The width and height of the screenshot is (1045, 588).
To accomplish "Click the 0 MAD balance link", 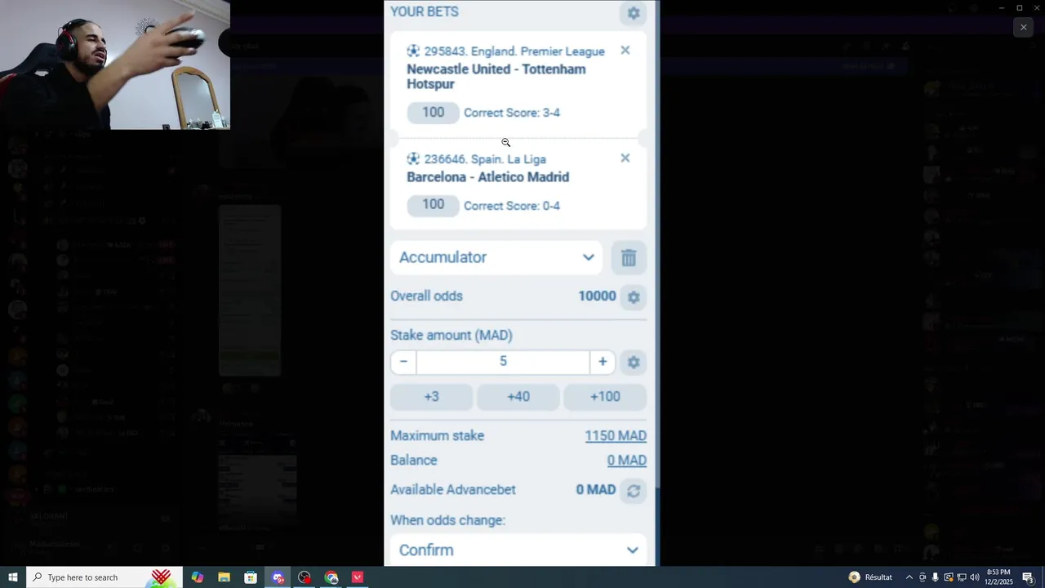I will pos(627,461).
